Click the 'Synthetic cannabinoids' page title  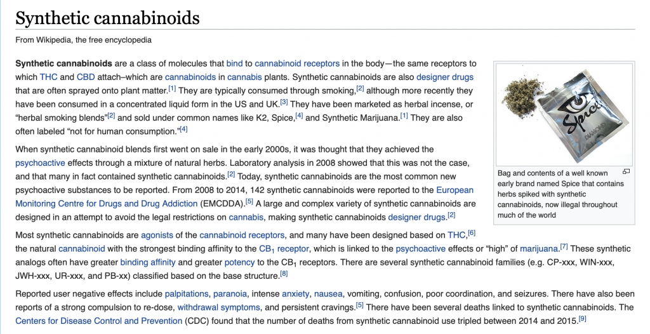(x=107, y=18)
